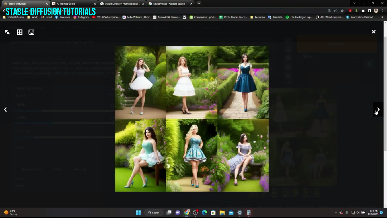Open File Explorer from the taskbar

click(x=222, y=213)
